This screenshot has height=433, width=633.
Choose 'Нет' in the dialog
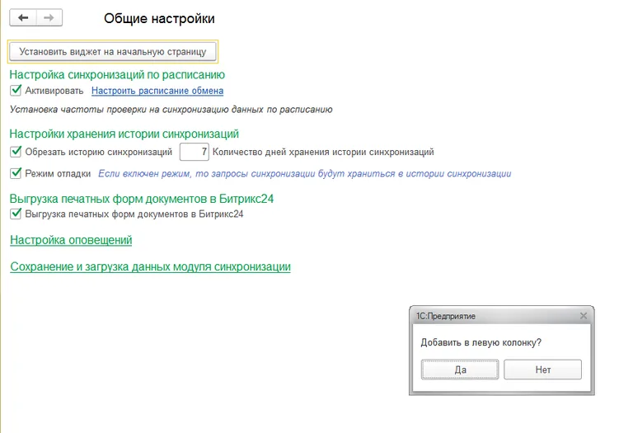pyautogui.click(x=542, y=369)
